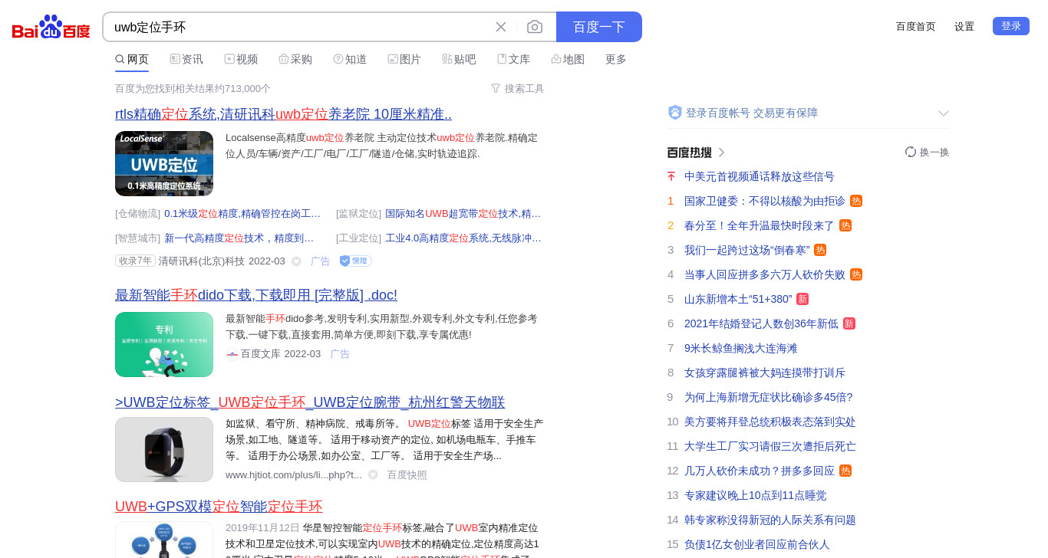Open result 'UWB定位标签_UWB定位手环_UWB定位腕带'

click(310, 402)
